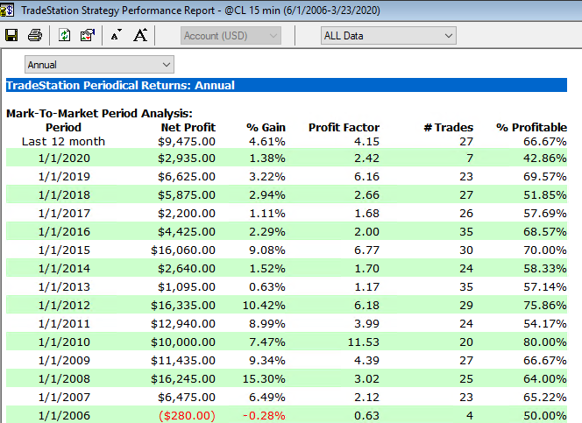Viewport: 582px width, 423px height.
Task: Click the TradeStation window title icon
Action: (7, 10)
